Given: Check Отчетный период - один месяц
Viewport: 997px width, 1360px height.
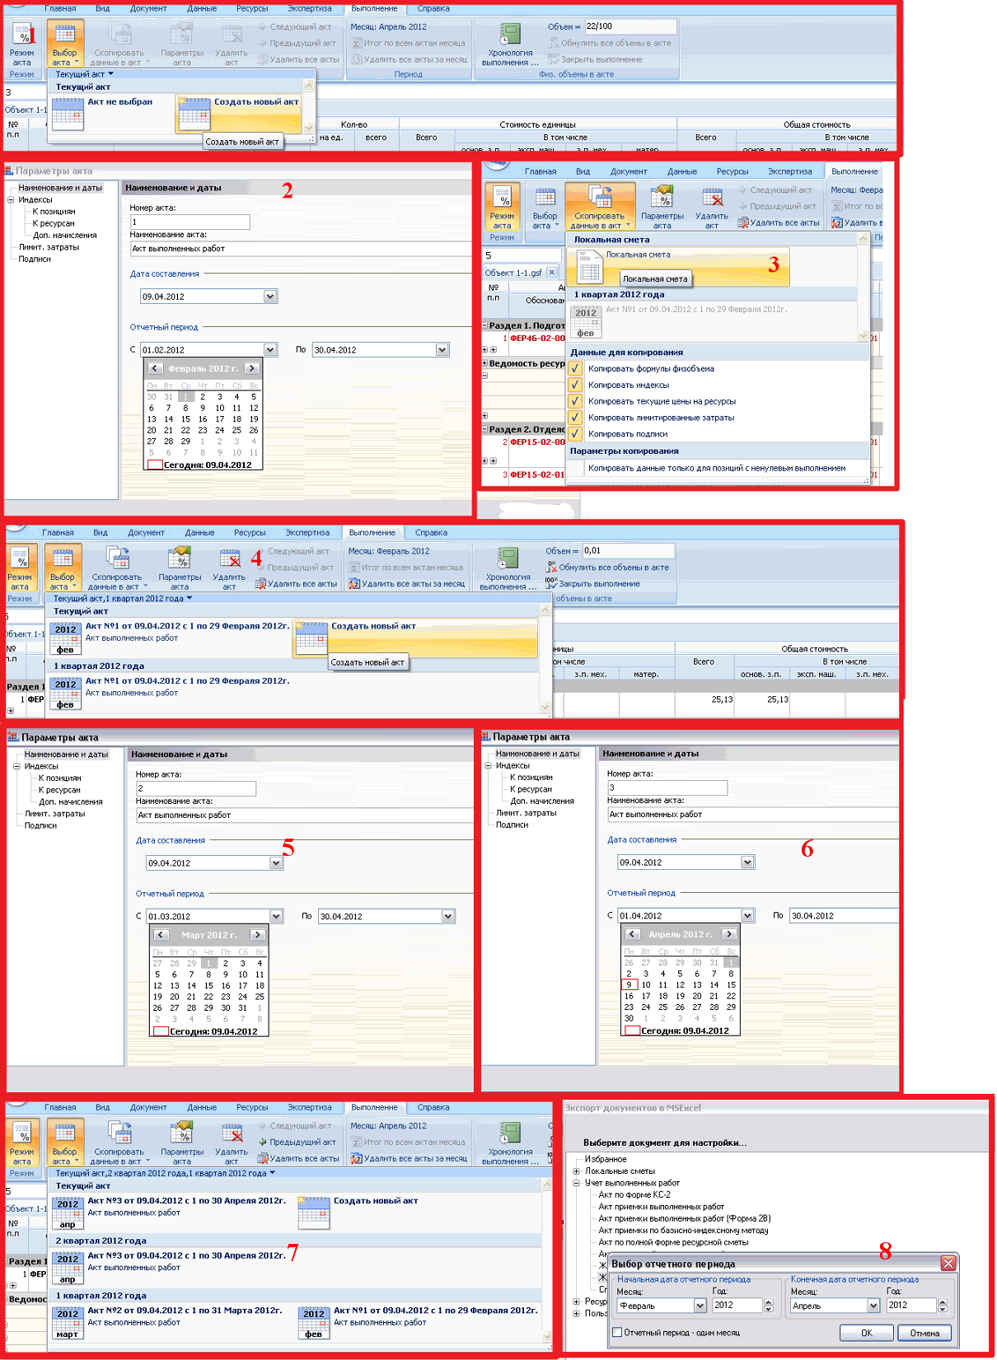Looking at the screenshot, I should [x=616, y=1332].
